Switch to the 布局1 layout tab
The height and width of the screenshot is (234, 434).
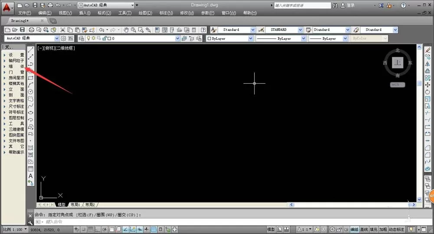tap(75, 205)
